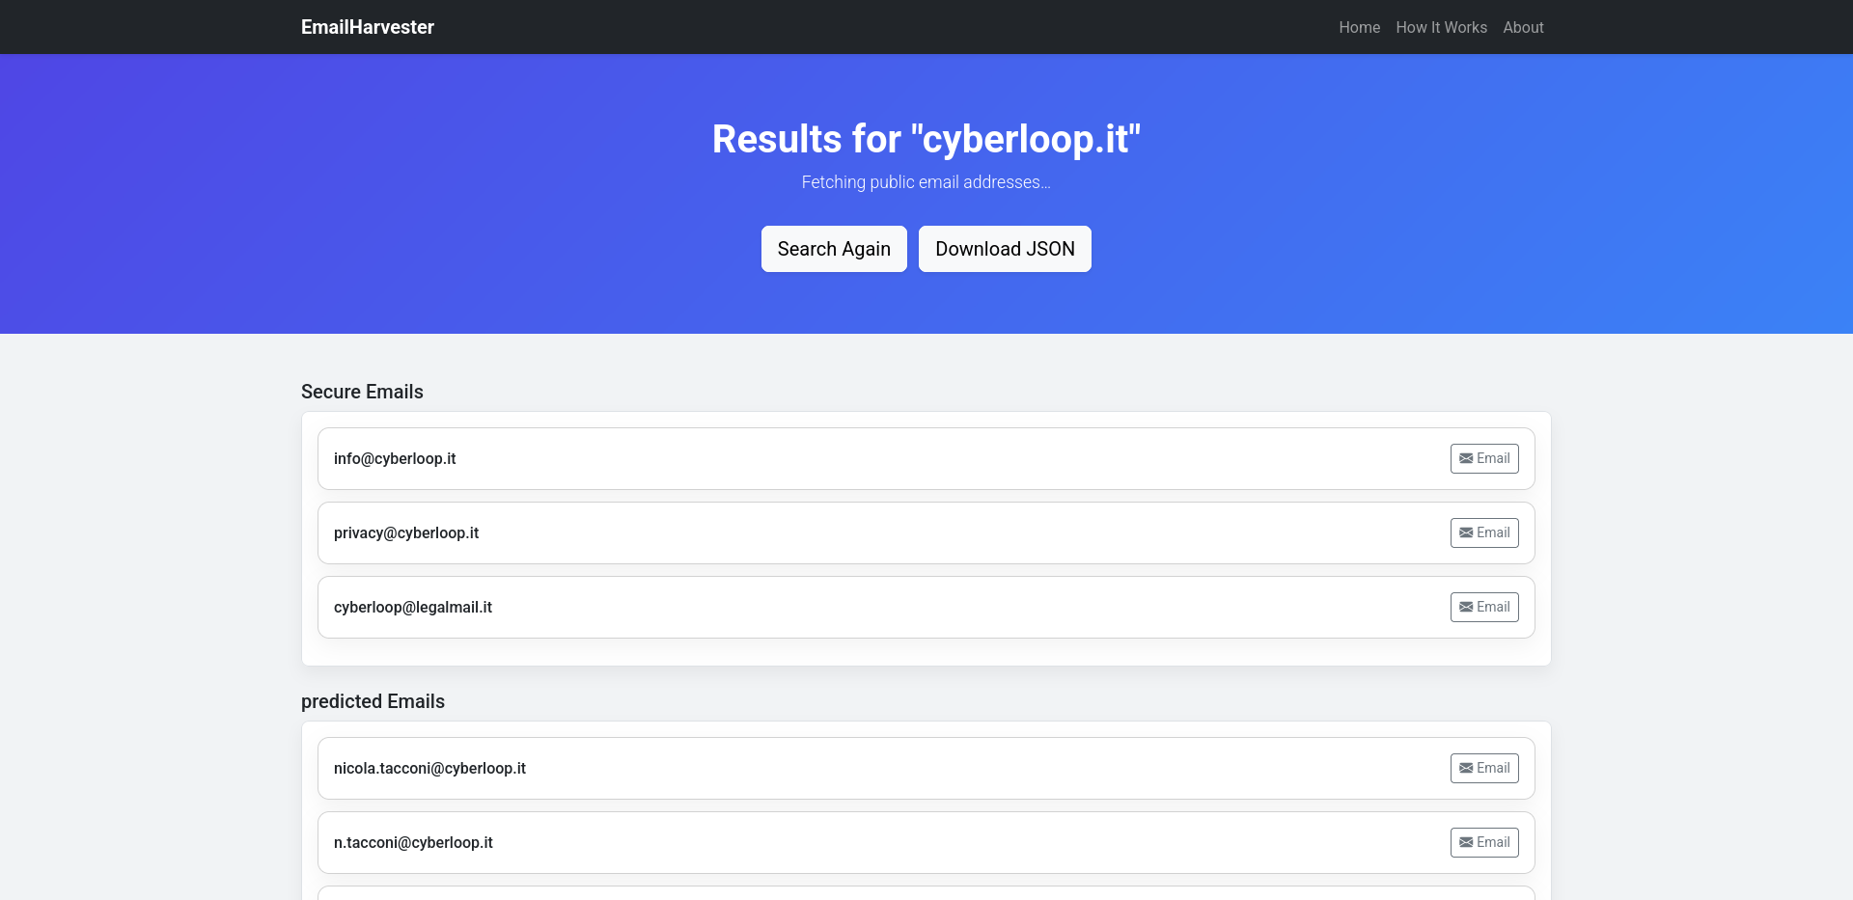Select the privacy@cyberloop.it address text
Image resolution: width=1853 pixels, height=900 pixels.
click(405, 532)
